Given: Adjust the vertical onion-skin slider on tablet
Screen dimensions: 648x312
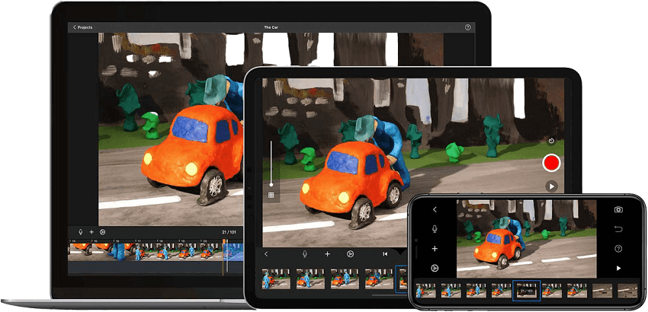Looking at the screenshot, I should click(x=271, y=164).
